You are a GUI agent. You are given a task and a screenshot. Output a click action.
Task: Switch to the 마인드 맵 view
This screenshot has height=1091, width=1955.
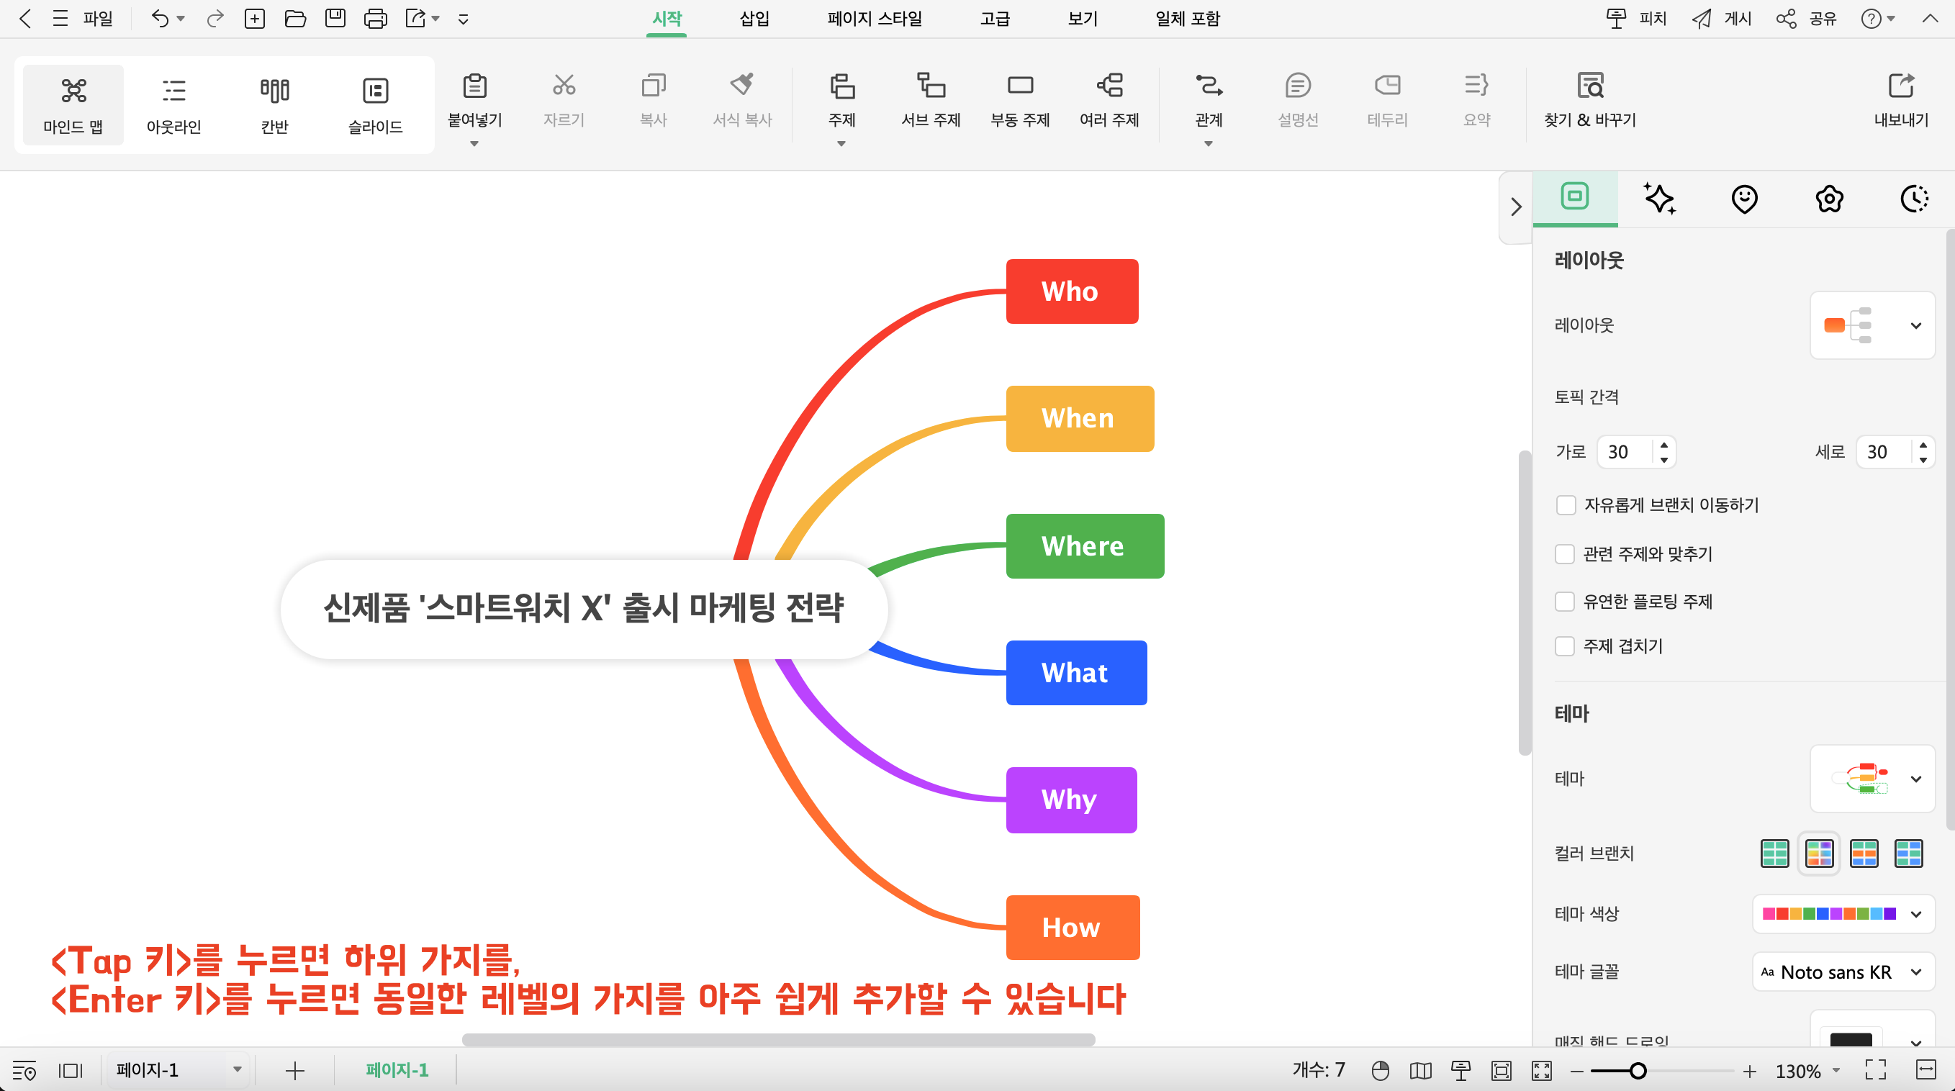tap(73, 104)
